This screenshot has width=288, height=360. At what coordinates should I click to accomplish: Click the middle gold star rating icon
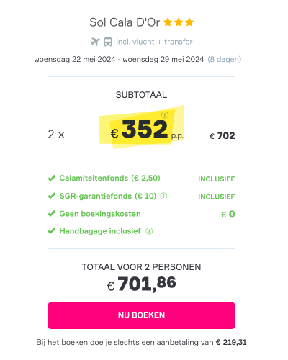(179, 22)
